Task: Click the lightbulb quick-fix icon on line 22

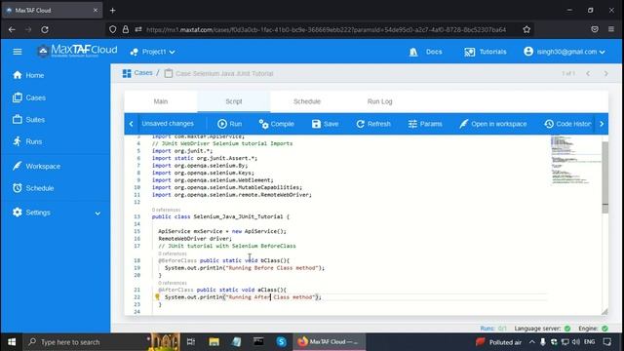Action: [x=157, y=296]
